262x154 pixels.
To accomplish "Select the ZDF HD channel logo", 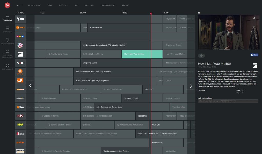I will (x=20, y=28).
